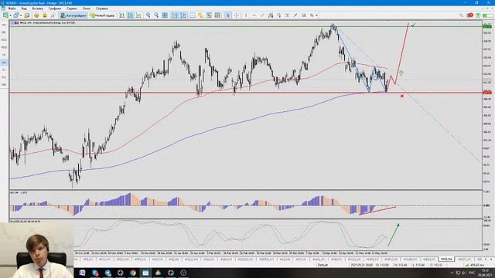Draw a horizontal line tool
This screenshot has width=495, height=278.
(254, 15)
